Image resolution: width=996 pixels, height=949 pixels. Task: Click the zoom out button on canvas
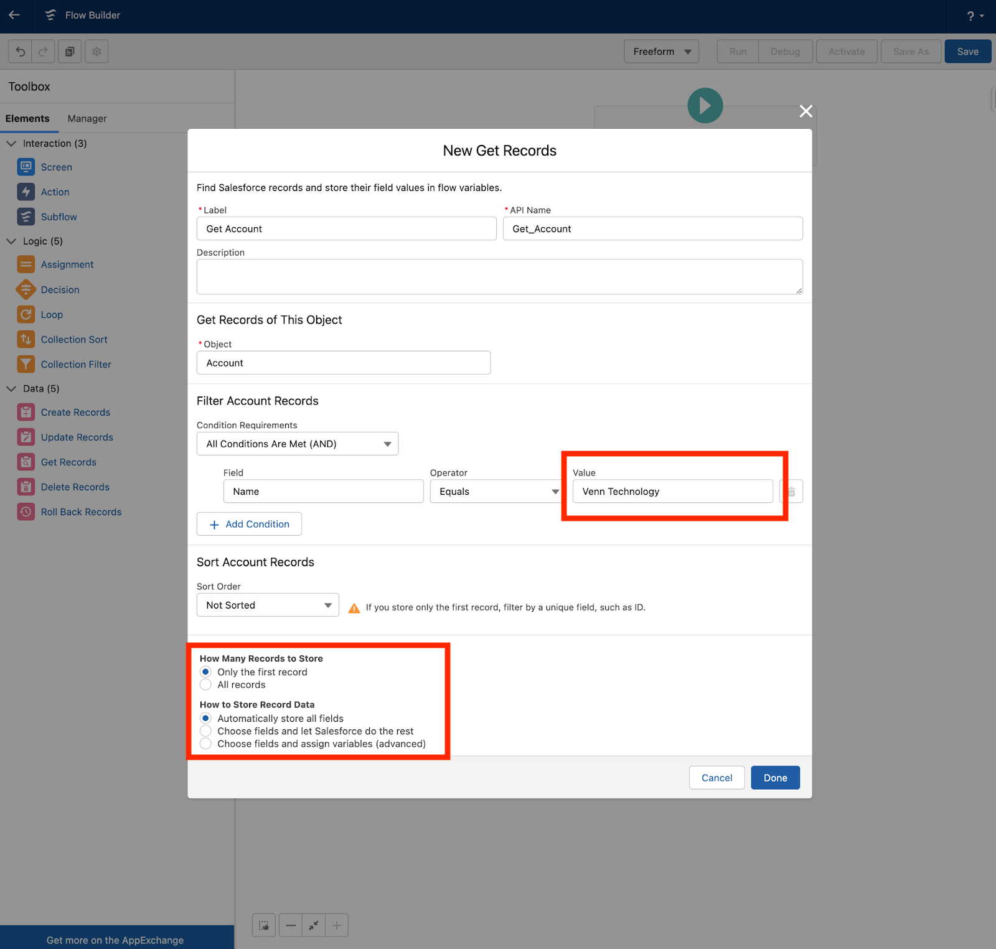[x=290, y=925]
